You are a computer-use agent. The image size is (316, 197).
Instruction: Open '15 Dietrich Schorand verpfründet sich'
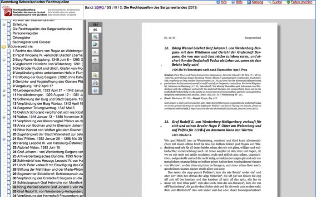48,113
